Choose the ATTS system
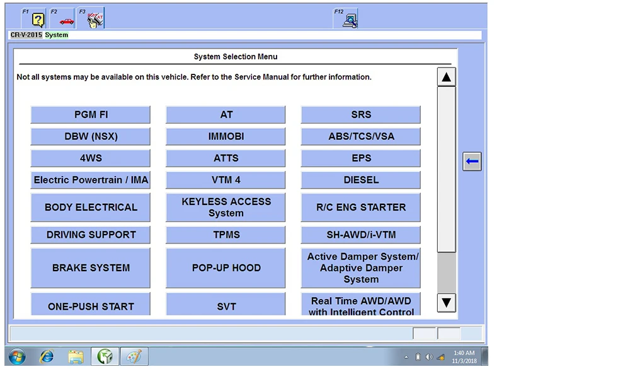 click(226, 158)
